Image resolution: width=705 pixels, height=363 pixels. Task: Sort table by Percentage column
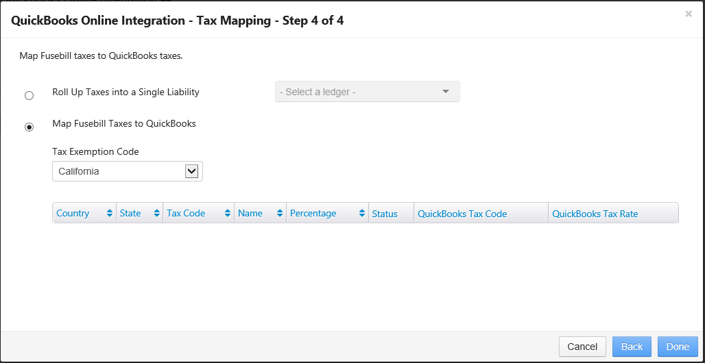coord(327,214)
